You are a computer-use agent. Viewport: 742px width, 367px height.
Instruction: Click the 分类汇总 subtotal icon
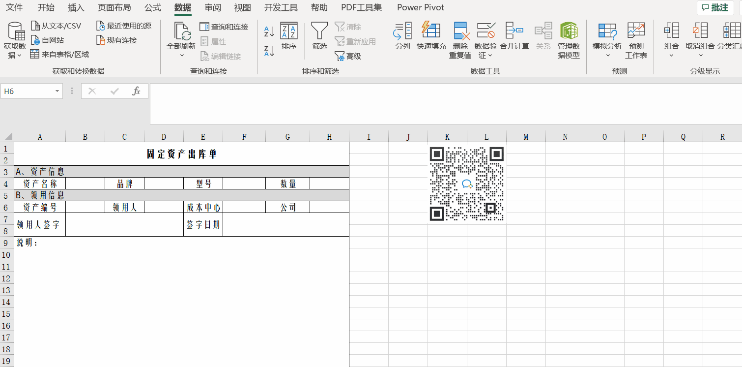point(732,31)
